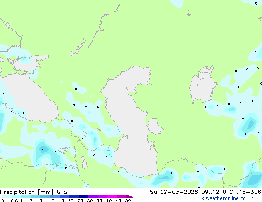
Task: Pick the violet legend swatch starting at 35
Action: click(x=102, y=197)
